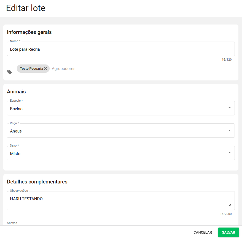
Task: Focus the Nome field containing Lote para Recria
Action: (121, 49)
